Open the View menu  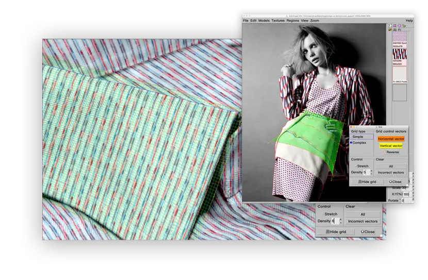[304, 21]
